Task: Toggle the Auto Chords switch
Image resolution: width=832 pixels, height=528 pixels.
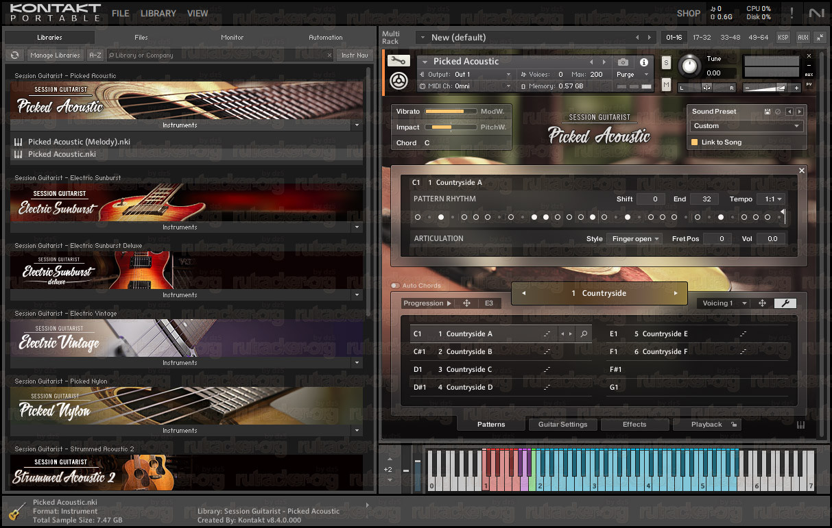Action: click(x=395, y=286)
